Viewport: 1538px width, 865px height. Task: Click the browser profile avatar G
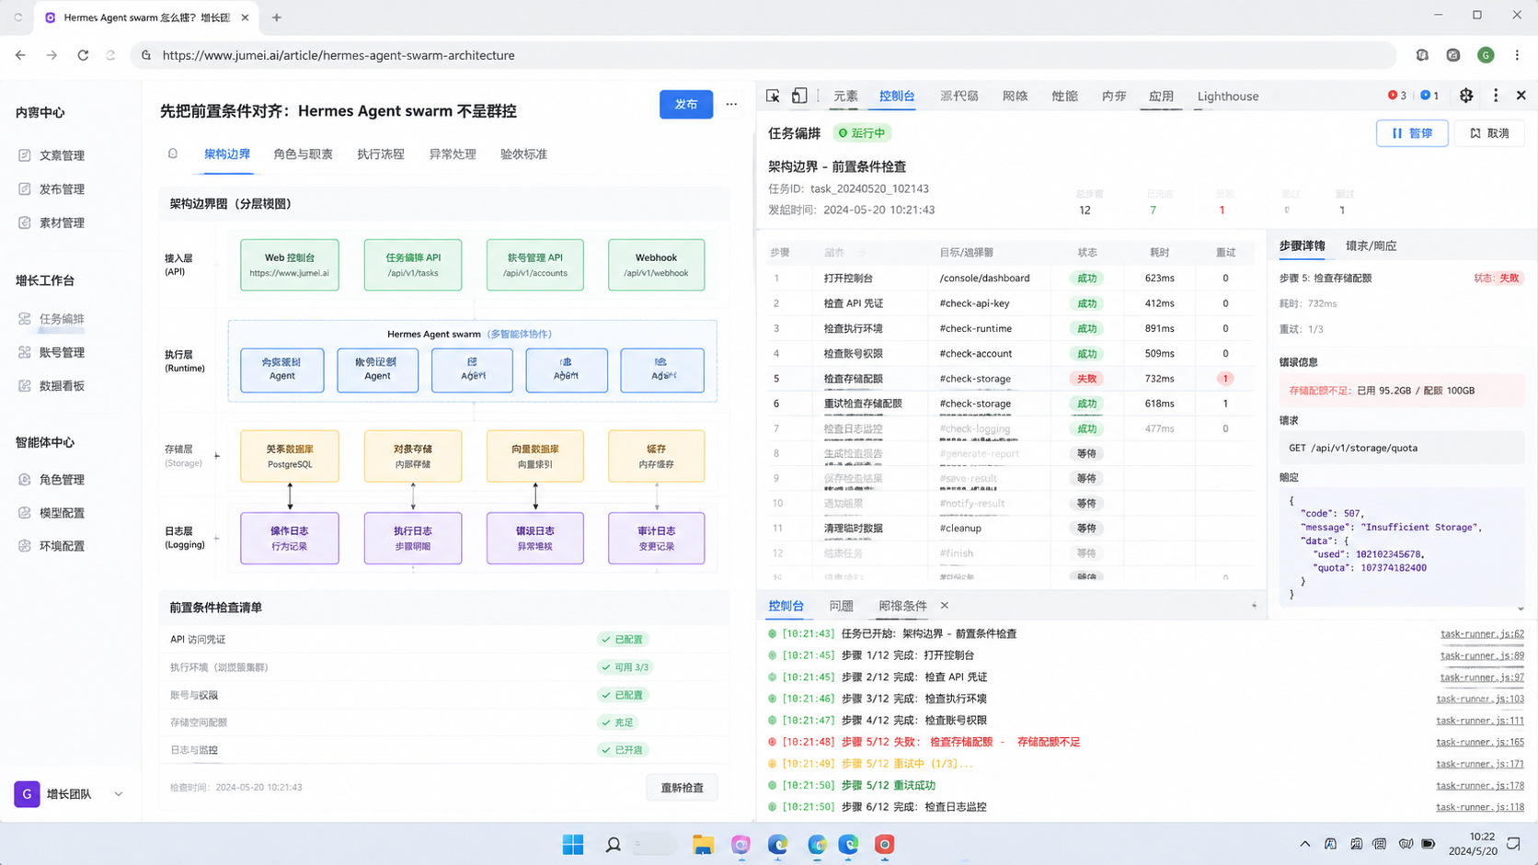pos(1486,55)
